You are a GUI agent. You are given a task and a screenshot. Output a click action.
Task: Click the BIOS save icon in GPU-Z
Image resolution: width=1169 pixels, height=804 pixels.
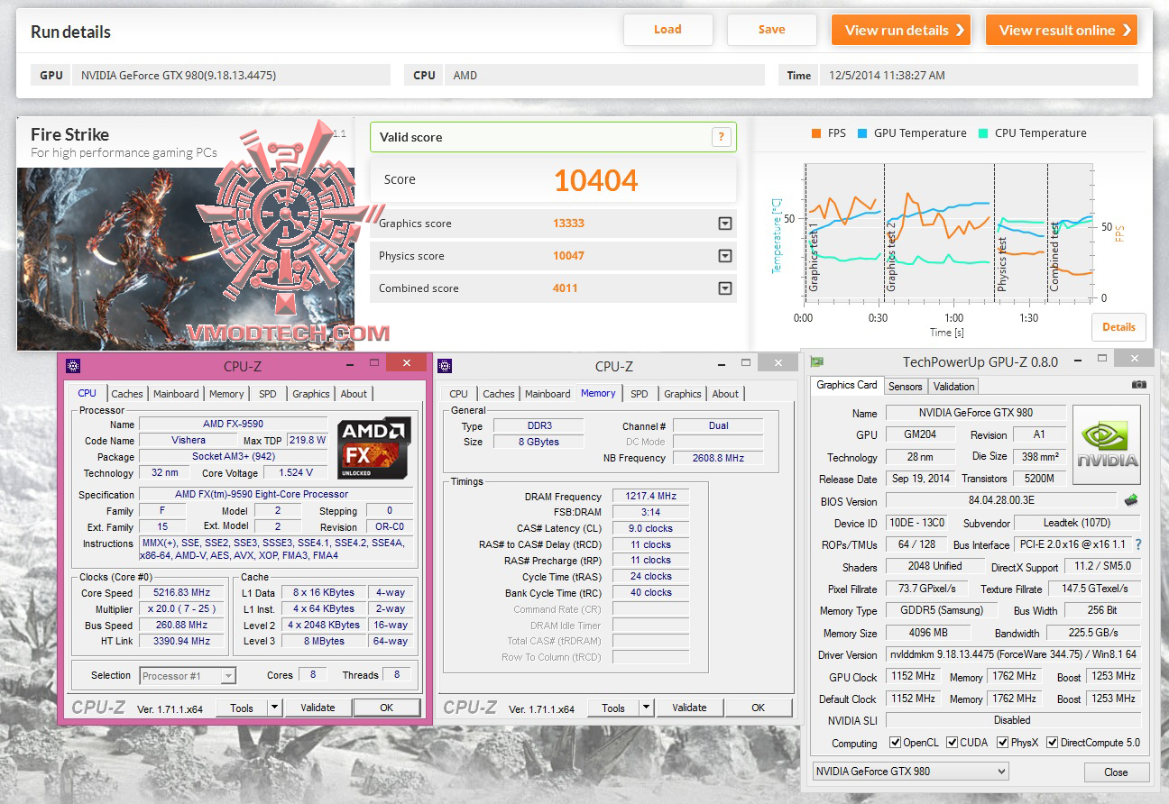[x=1131, y=500]
